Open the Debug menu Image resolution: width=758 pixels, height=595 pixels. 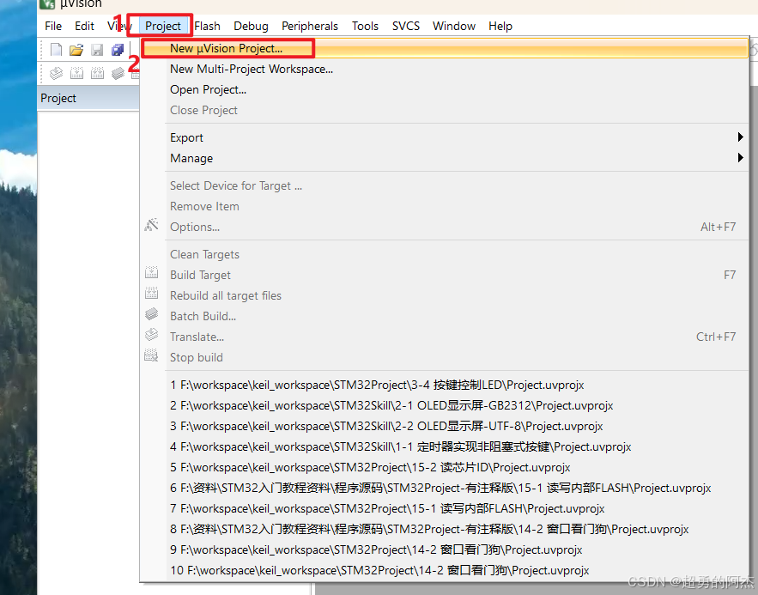click(251, 26)
